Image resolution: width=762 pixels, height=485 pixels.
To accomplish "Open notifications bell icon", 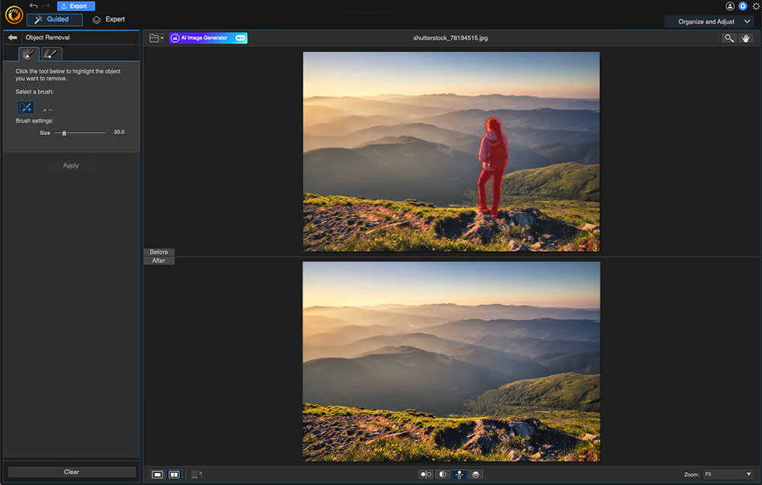I will coord(743,6).
